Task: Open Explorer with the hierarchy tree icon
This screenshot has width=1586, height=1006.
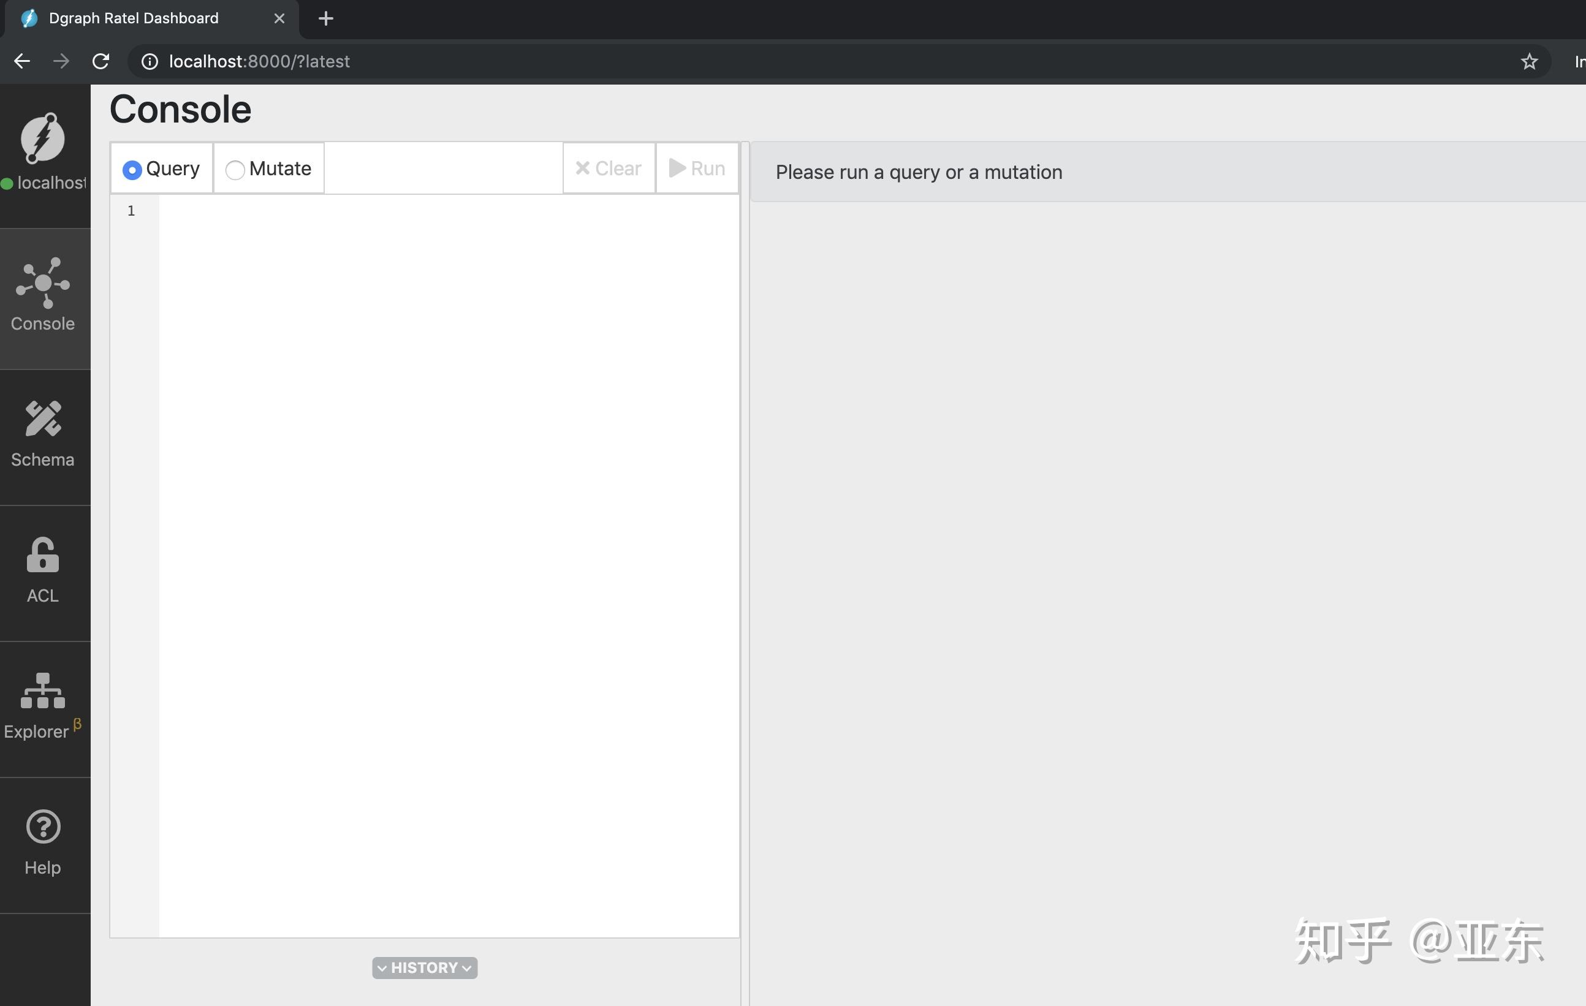Action: [43, 690]
